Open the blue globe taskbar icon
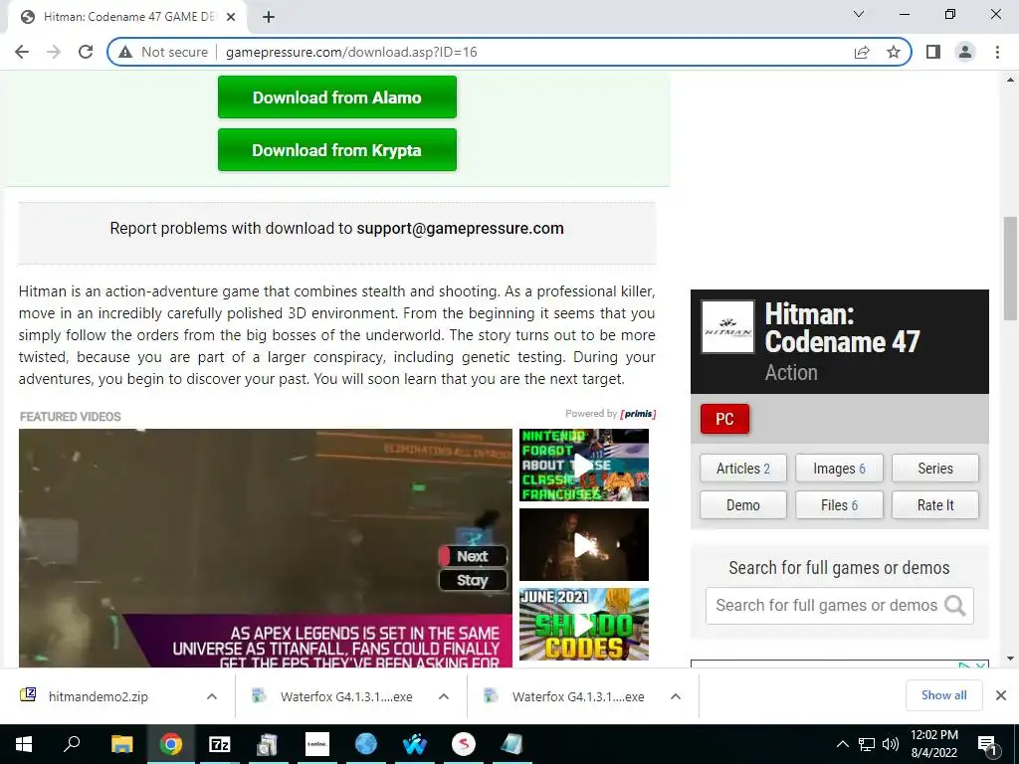The height and width of the screenshot is (764, 1019). coord(366,744)
